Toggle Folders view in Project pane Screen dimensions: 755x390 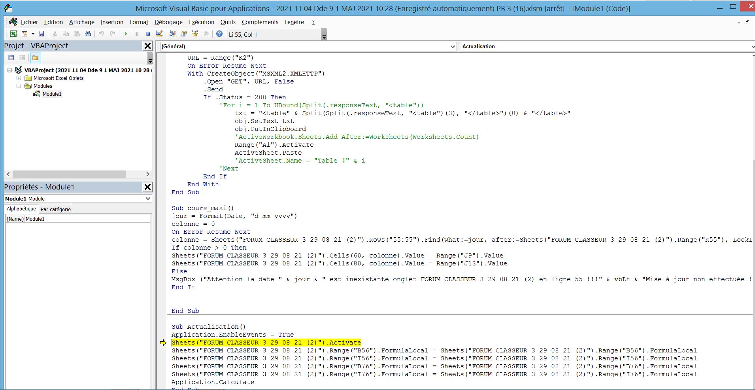coord(36,58)
